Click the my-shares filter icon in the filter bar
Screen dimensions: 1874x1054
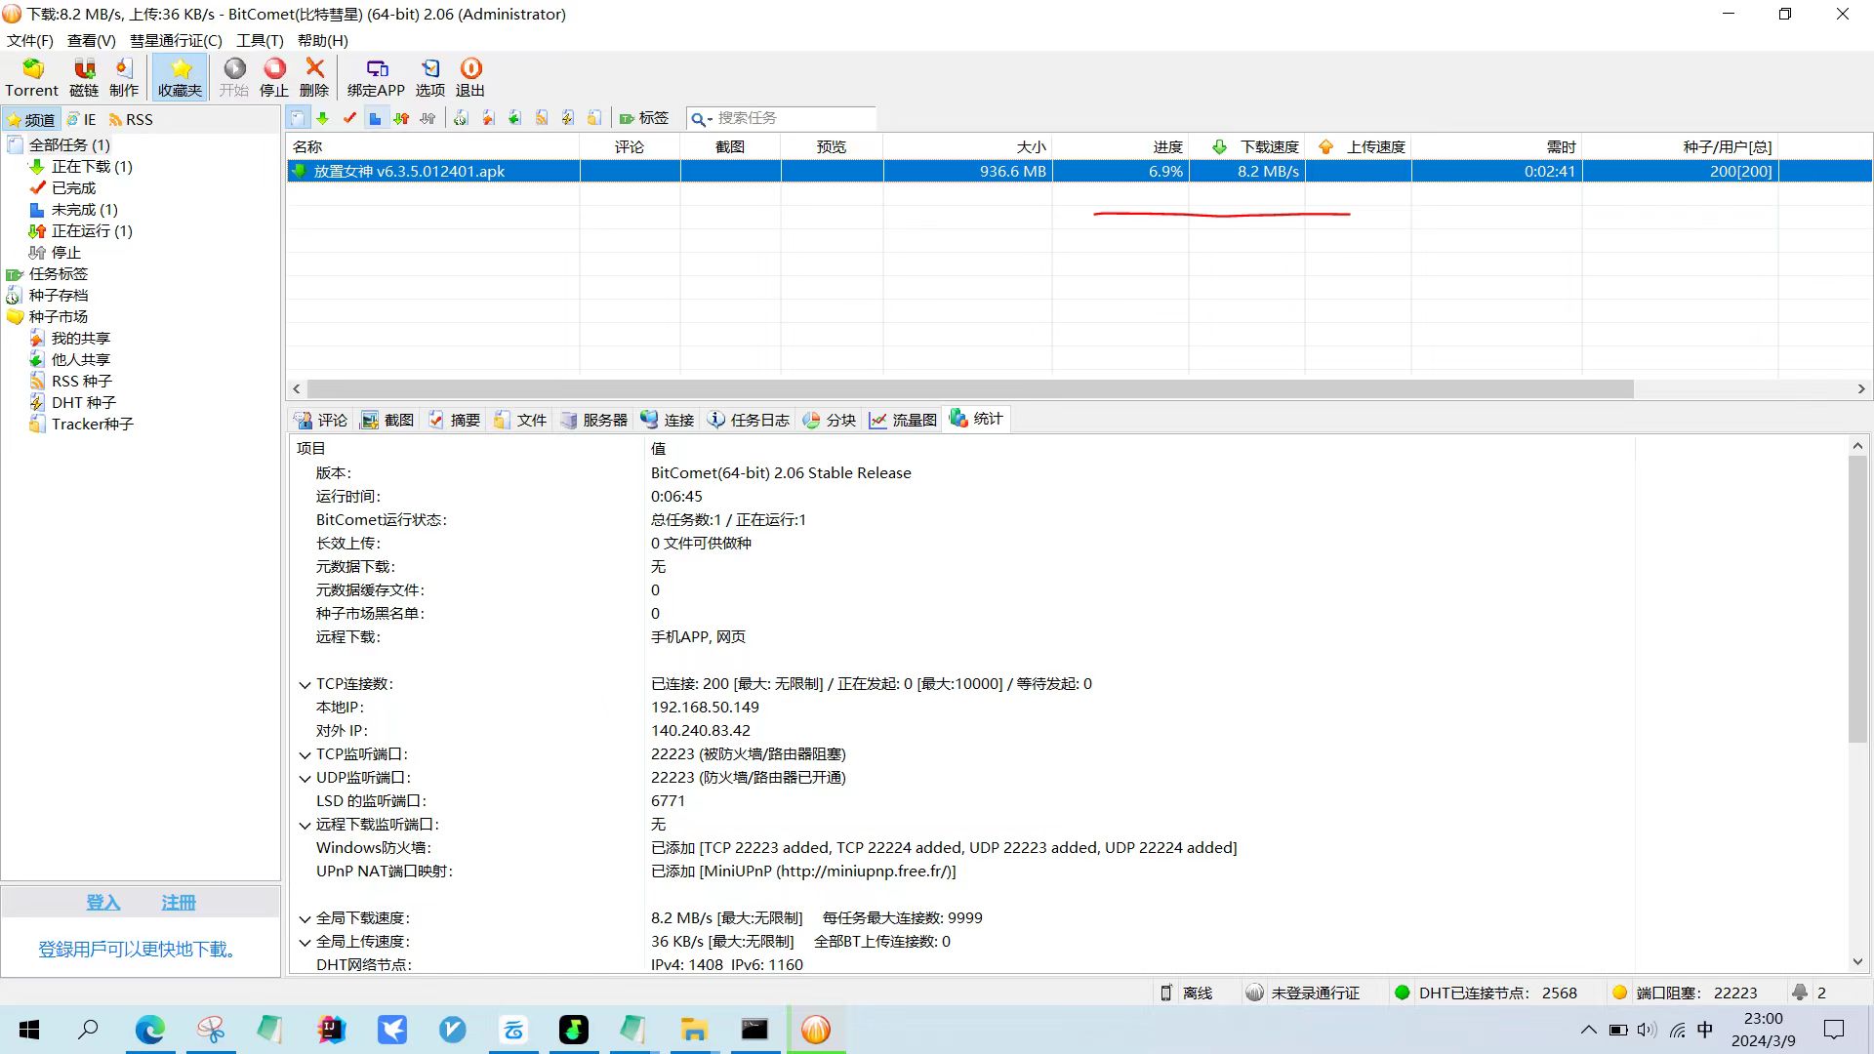coord(488,118)
